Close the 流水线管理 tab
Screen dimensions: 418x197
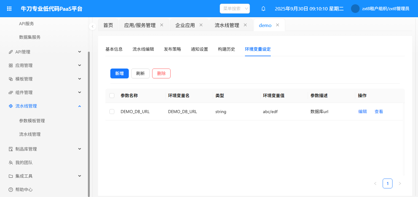pyautogui.click(x=245, y=25)
